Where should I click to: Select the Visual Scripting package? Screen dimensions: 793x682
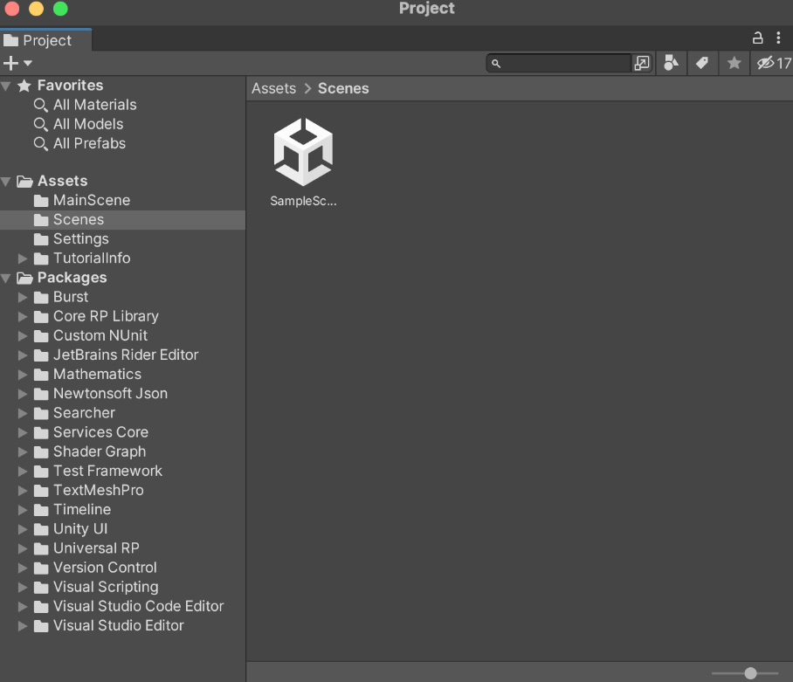(122, 587)
